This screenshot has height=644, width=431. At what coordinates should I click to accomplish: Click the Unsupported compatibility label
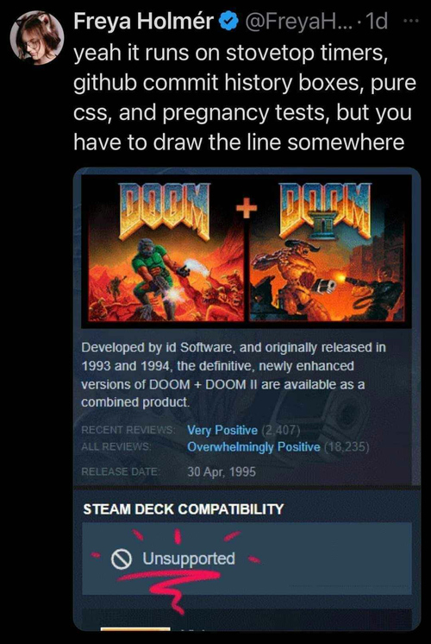coord(189,559)
